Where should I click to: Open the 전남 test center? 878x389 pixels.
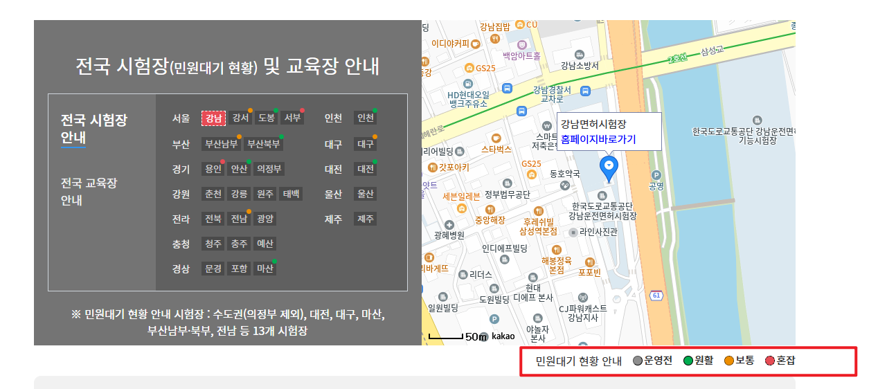point(240,219)
